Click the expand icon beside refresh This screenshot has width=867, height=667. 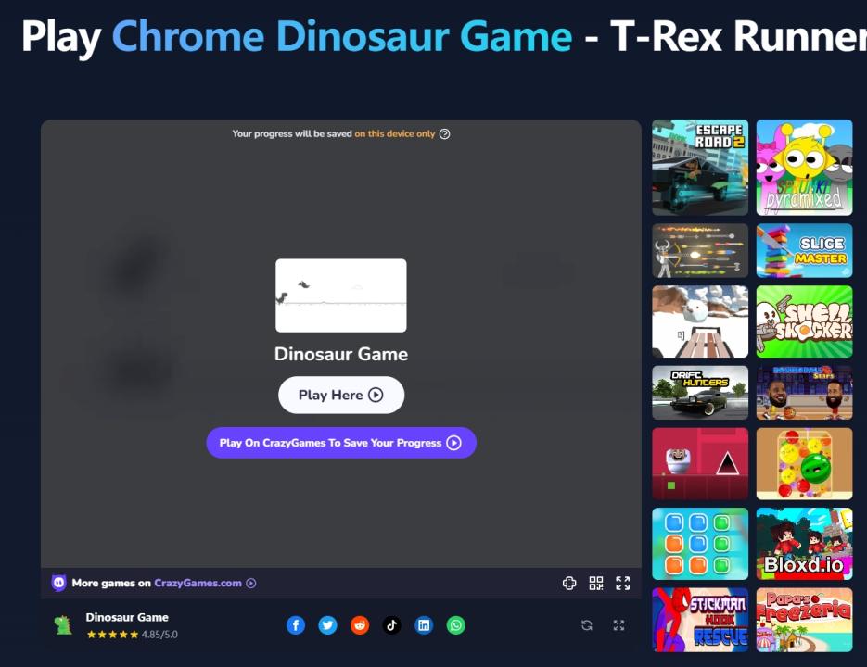click(618, 625)
